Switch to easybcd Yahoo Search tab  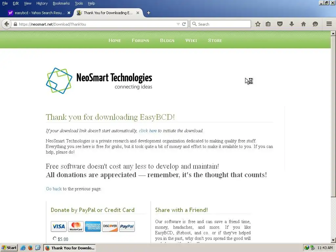click(39, 13)
